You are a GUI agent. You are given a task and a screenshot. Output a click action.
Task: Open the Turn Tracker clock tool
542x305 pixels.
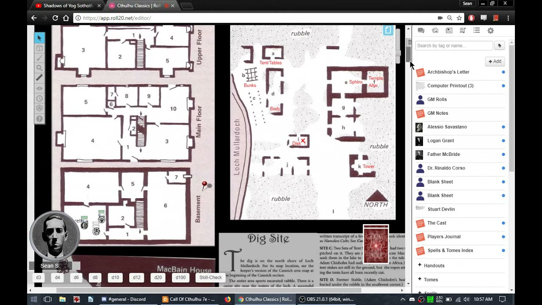click(39, 98)
